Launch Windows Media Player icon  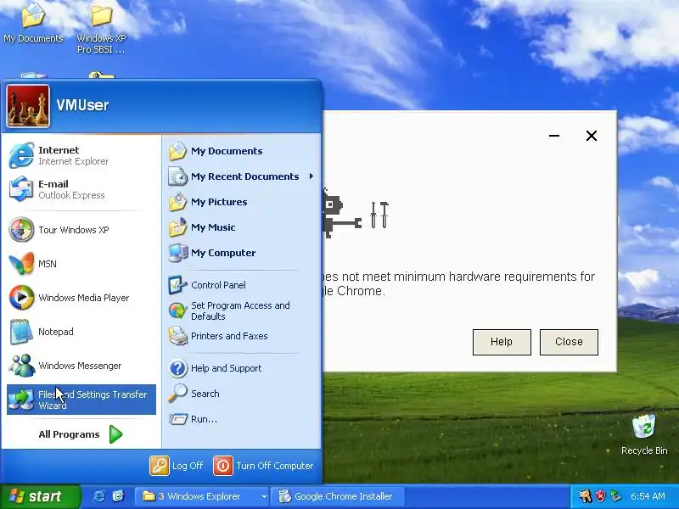[20, 298]
